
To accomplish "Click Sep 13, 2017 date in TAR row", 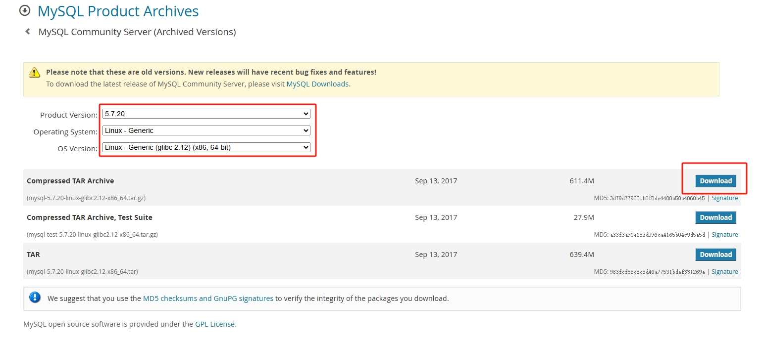I will 436,255.
